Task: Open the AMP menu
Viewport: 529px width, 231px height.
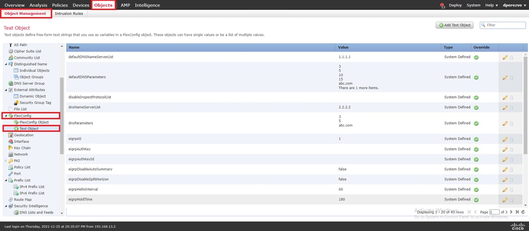Action: click(125, 5)
